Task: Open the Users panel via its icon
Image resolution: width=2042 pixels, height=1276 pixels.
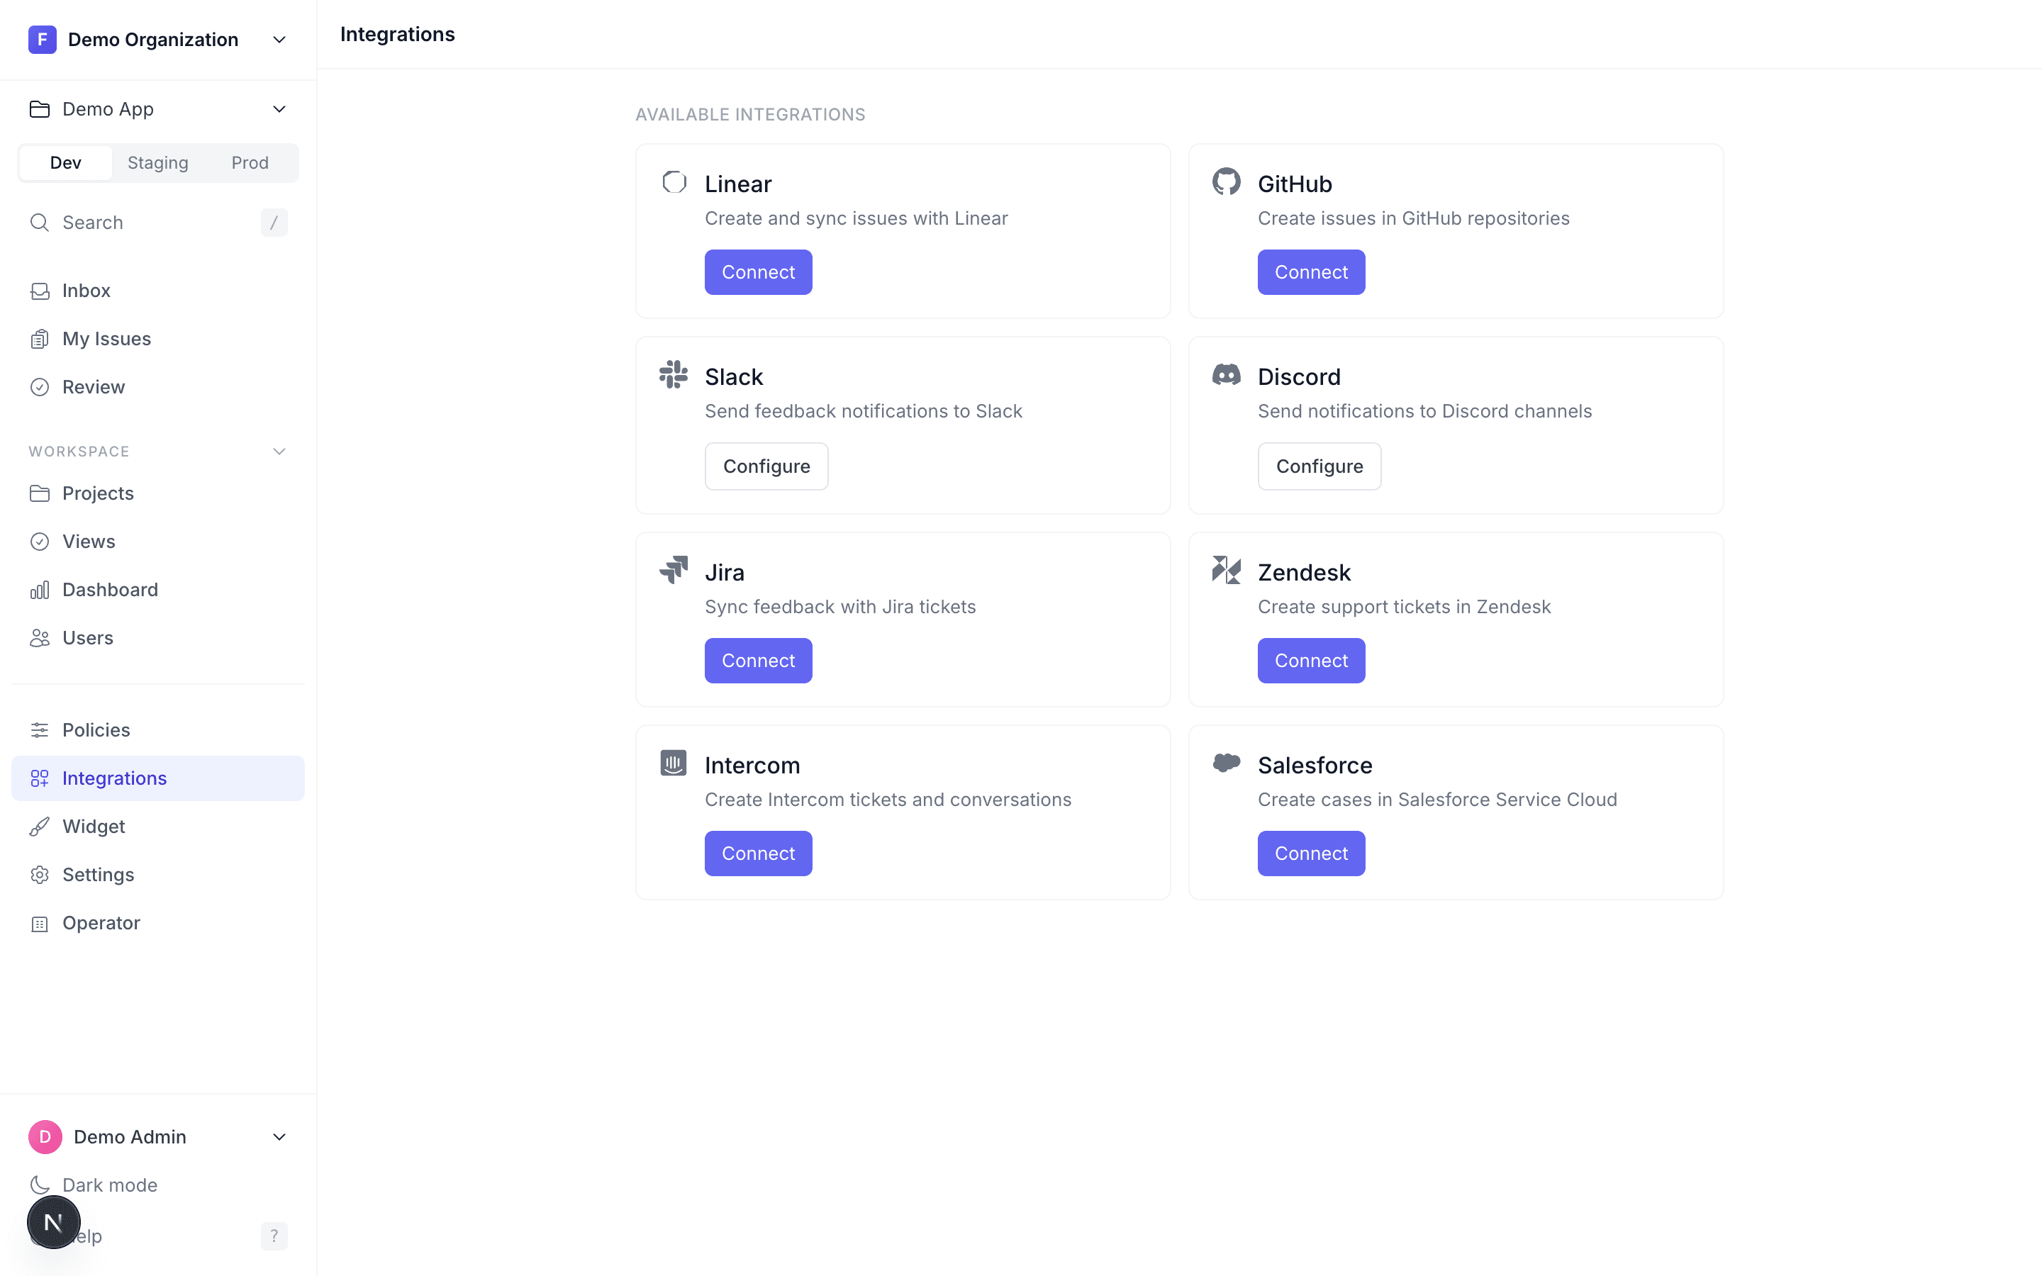Action: (40, 638)
